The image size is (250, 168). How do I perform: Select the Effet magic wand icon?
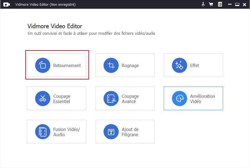[180, 65]
